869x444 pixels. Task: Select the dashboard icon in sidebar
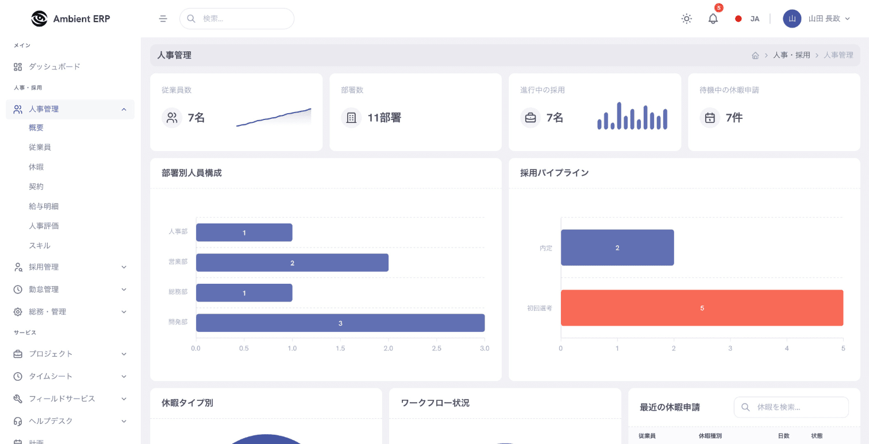(x=17, y=67)
